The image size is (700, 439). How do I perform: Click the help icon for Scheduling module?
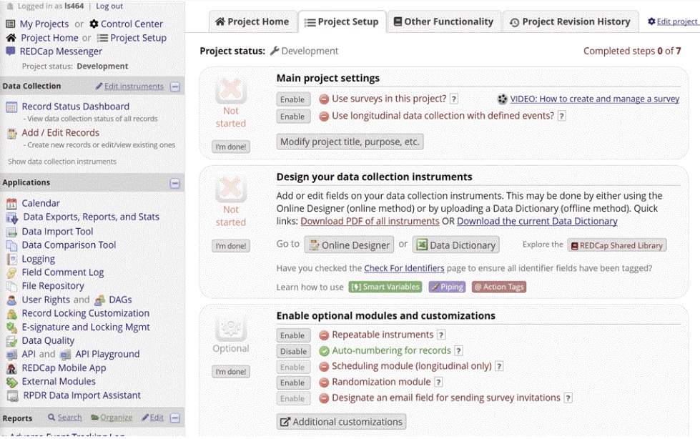click(x=499, y=366)
